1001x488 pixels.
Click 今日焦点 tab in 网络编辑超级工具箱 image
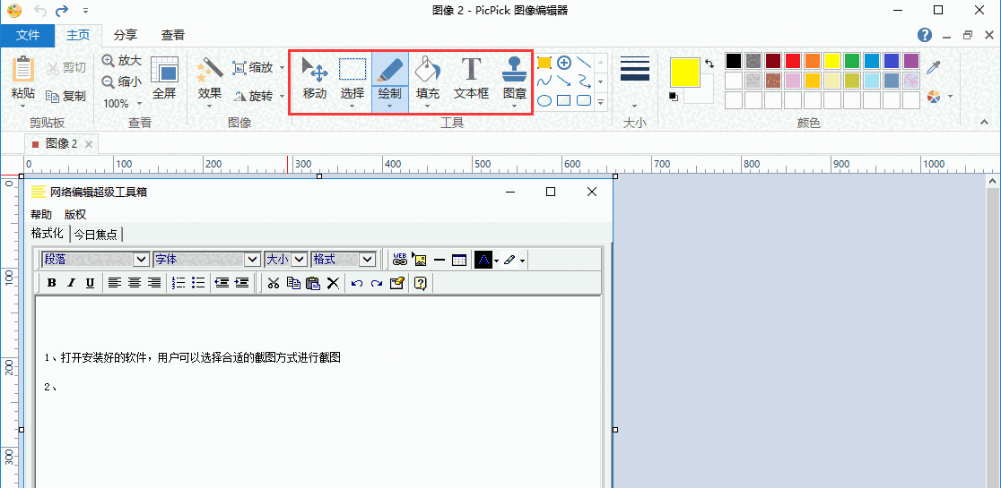click(x=96, y=235)
